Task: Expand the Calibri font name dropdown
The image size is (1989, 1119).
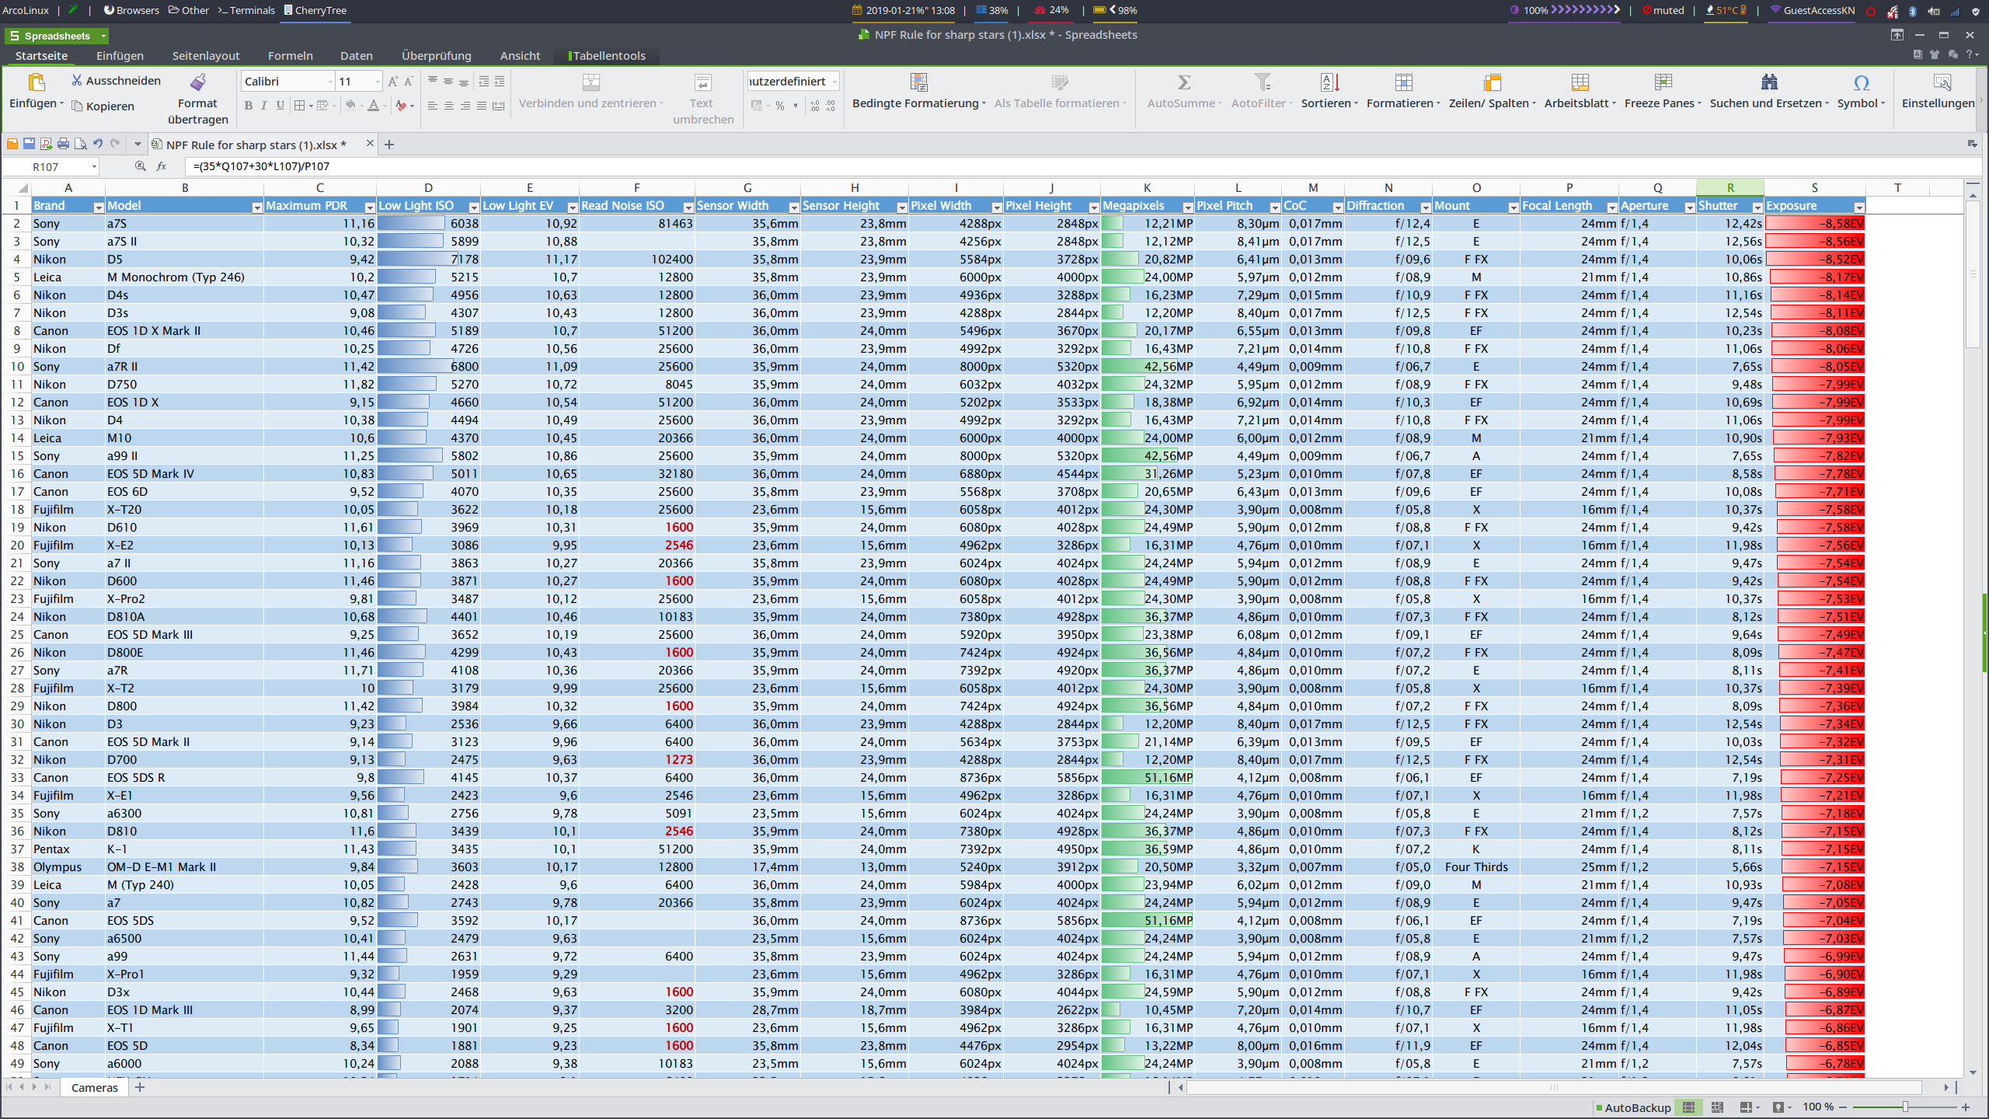Action: click(x=330, y=82)
